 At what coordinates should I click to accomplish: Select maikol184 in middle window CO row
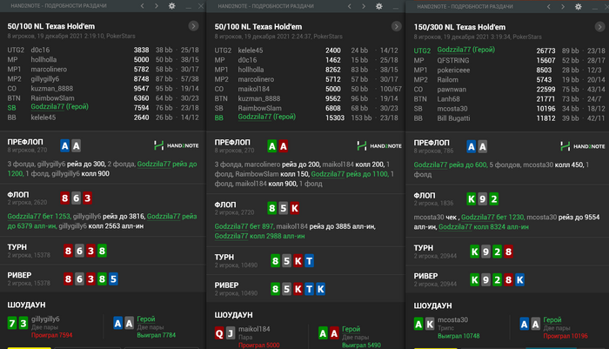pyautogui.click(x=254, y=89)
